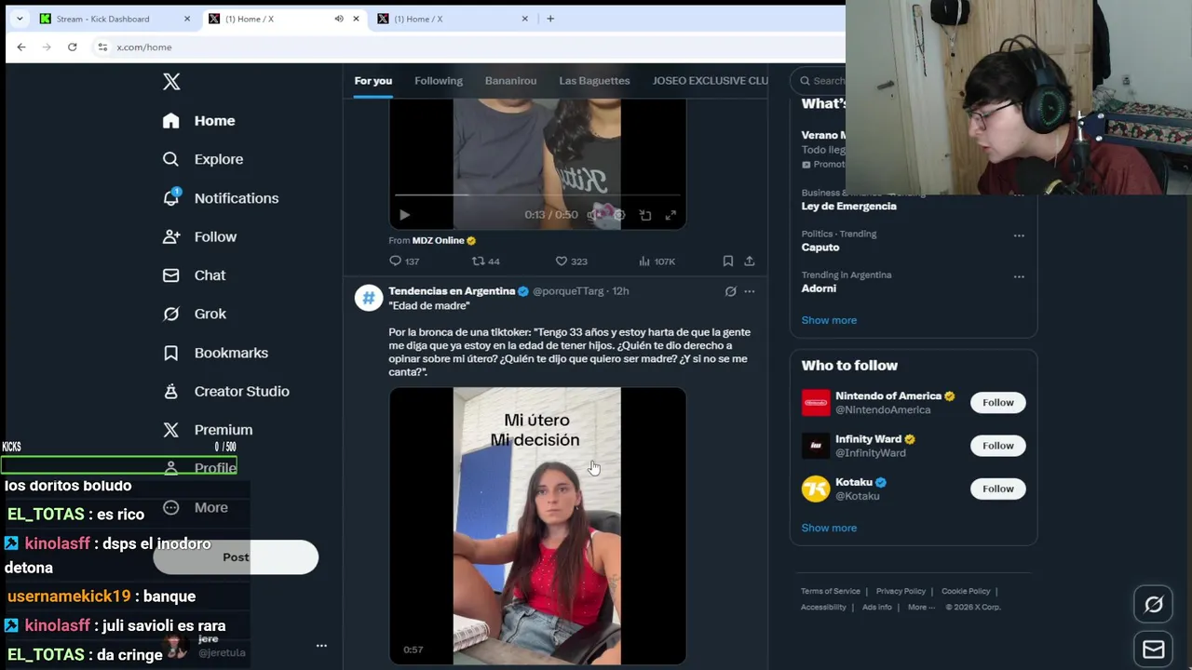Open Privacy Policy link
Screen dimensions: 1192x670
coord(901,591)
